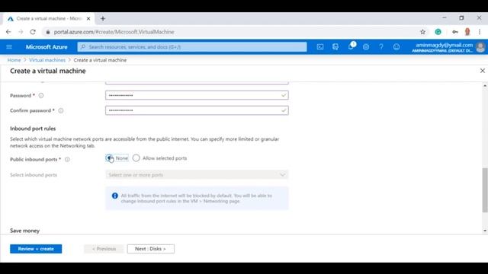Image resolution: width=488 pixels, height=274 pixels.
Task: Click the Create a virtual machine breadcrumb text
Action: (x=100, y=60)
